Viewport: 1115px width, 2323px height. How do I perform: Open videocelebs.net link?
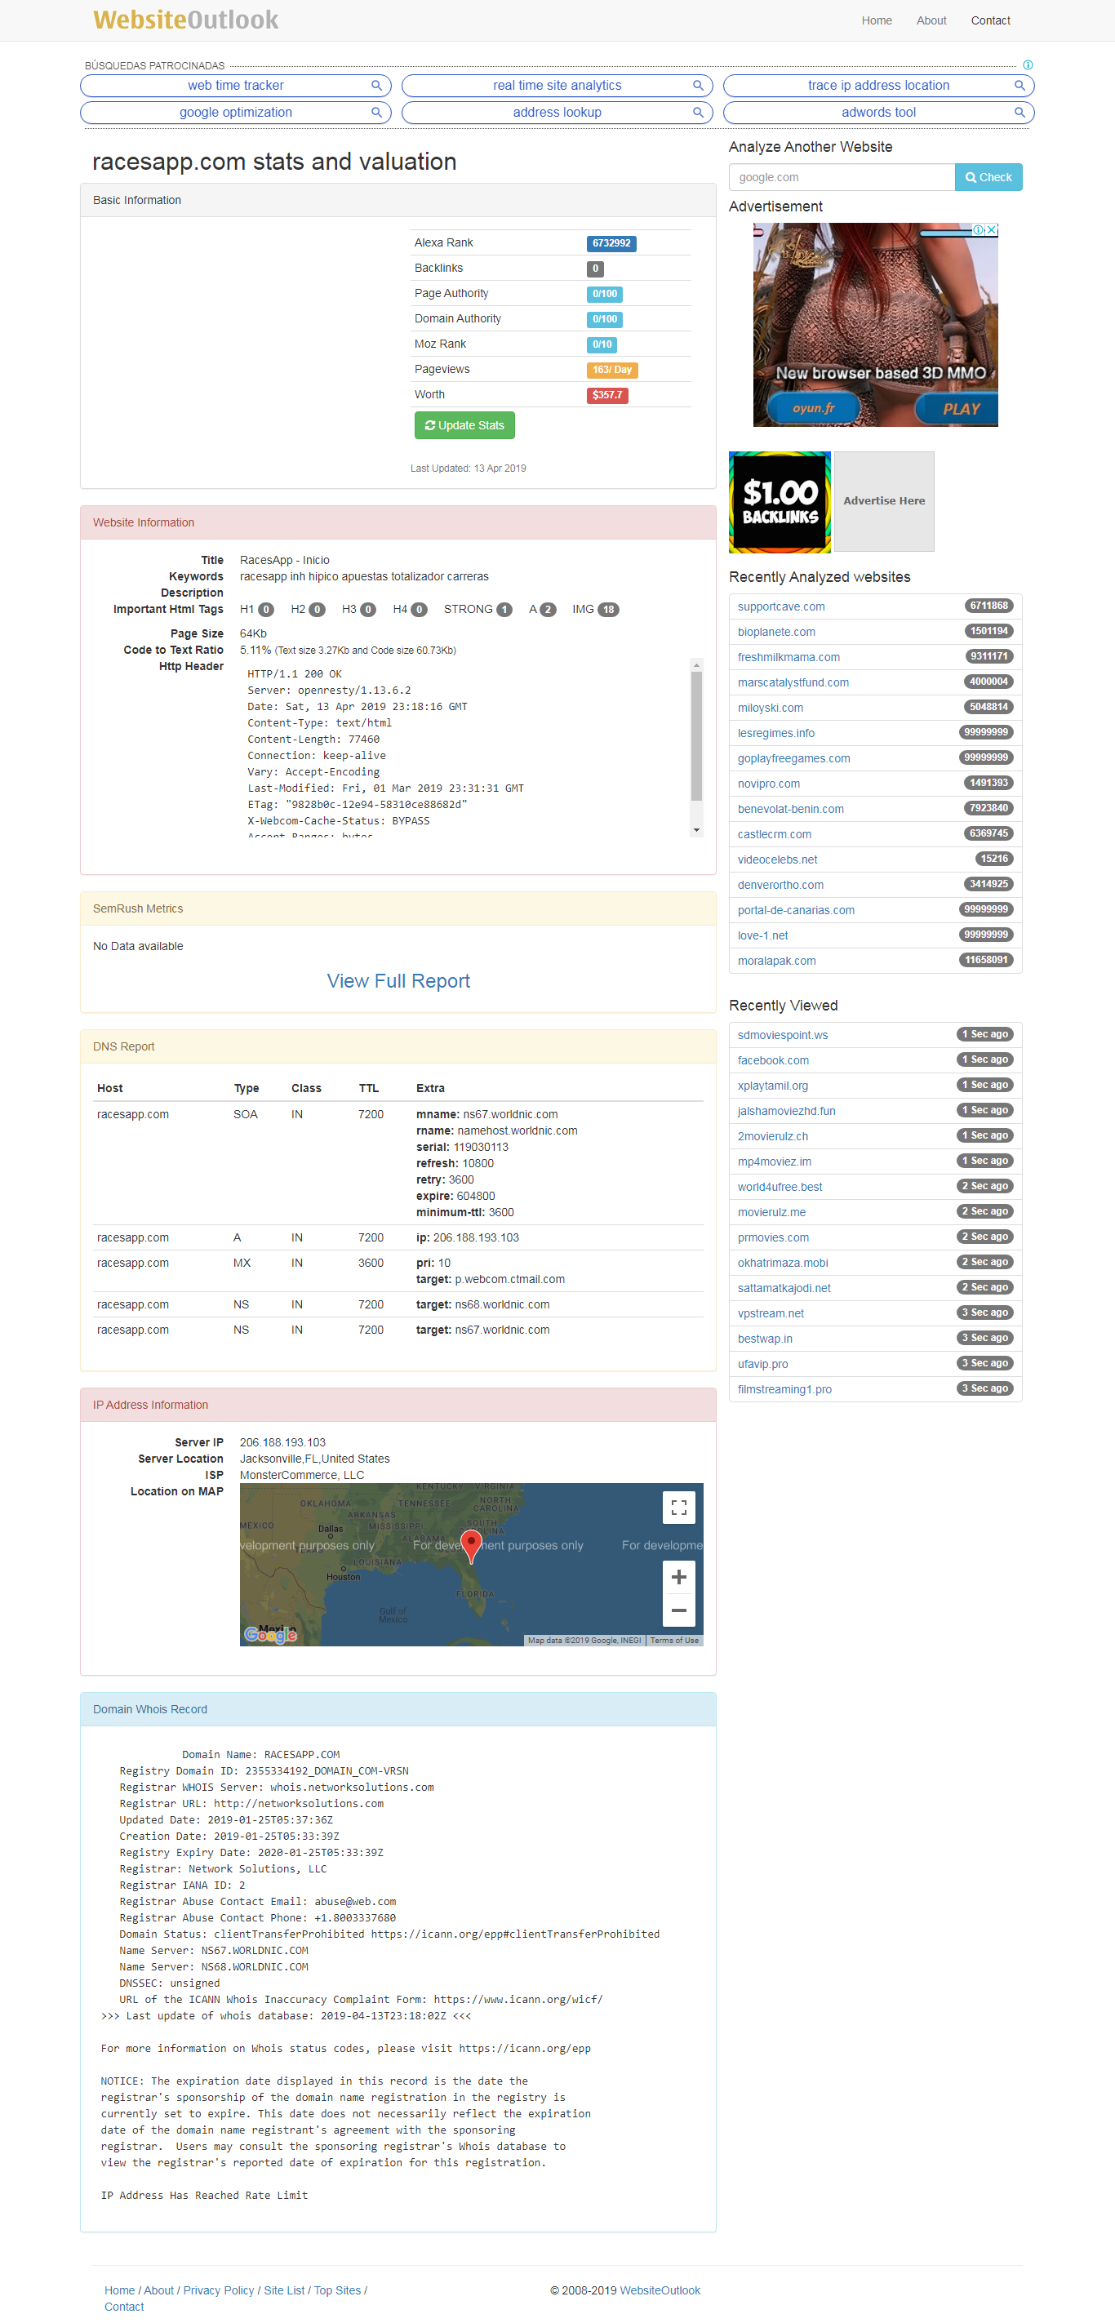coord(777,859)
